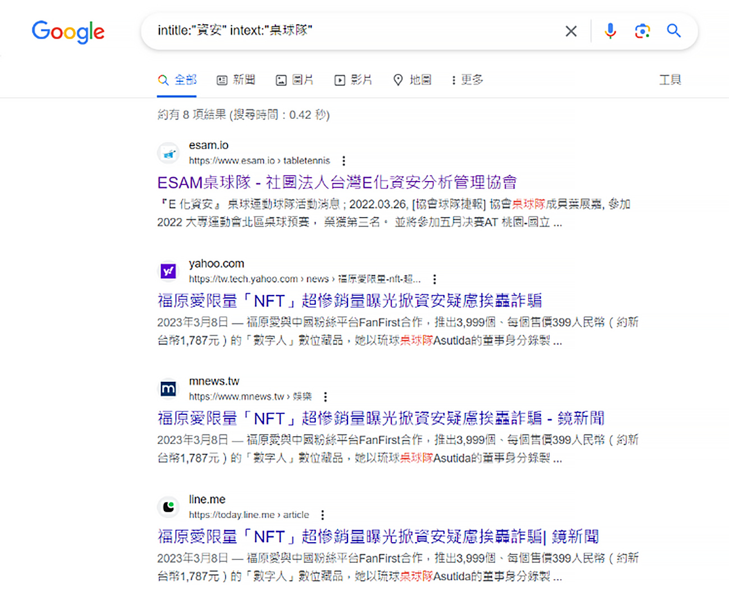729x592 pixels.
Task: Click URL https://today.line.me › article
Action: pyautogui.click(x=249, y=515)
